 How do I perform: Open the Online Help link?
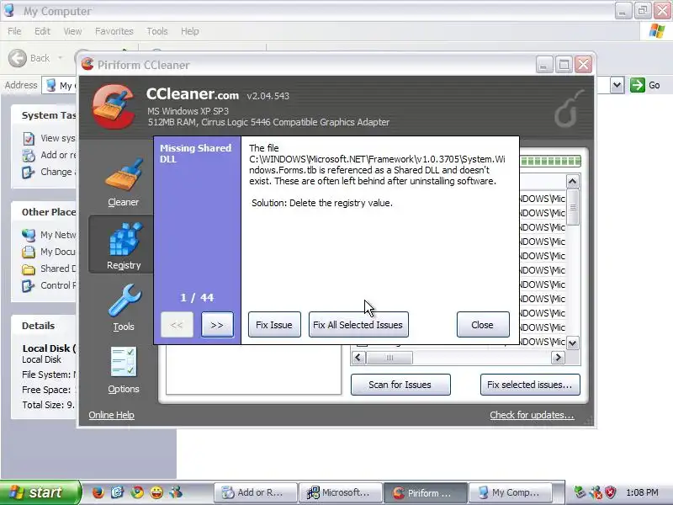click(x=112, y=415)
